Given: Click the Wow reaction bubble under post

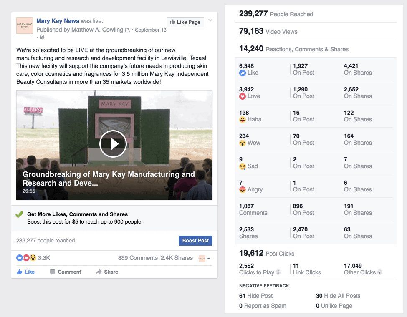Looking at the screenshot, I should [x=33, y=258].
